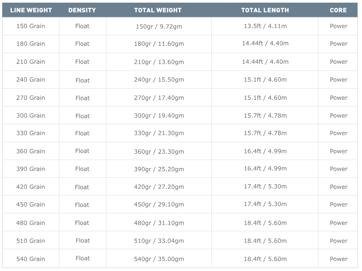This screenshot has width=362, height=271.
Task: Click the 270gr / 17.40gm weight cell
Action: [159, 98]
